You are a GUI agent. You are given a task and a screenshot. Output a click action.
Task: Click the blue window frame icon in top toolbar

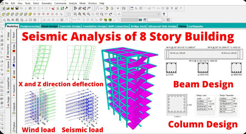(132, 8)
